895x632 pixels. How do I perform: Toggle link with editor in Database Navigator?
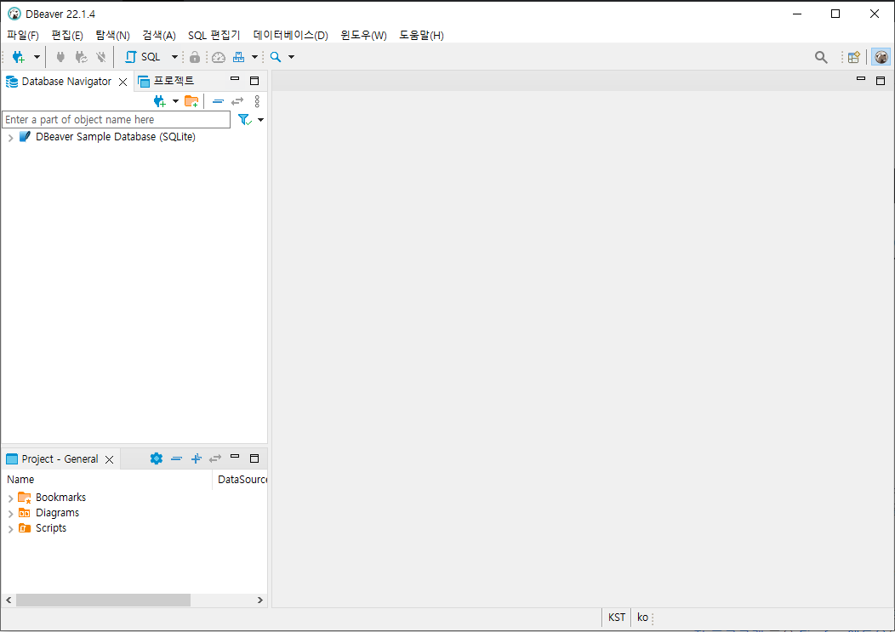click(x=237, y=101)
